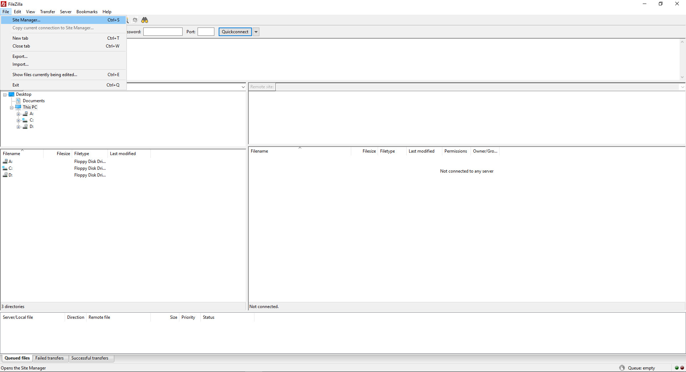The image size is (686, 372).
Task: Choose Export... from the File menu
Action: (x=64, y=56)
